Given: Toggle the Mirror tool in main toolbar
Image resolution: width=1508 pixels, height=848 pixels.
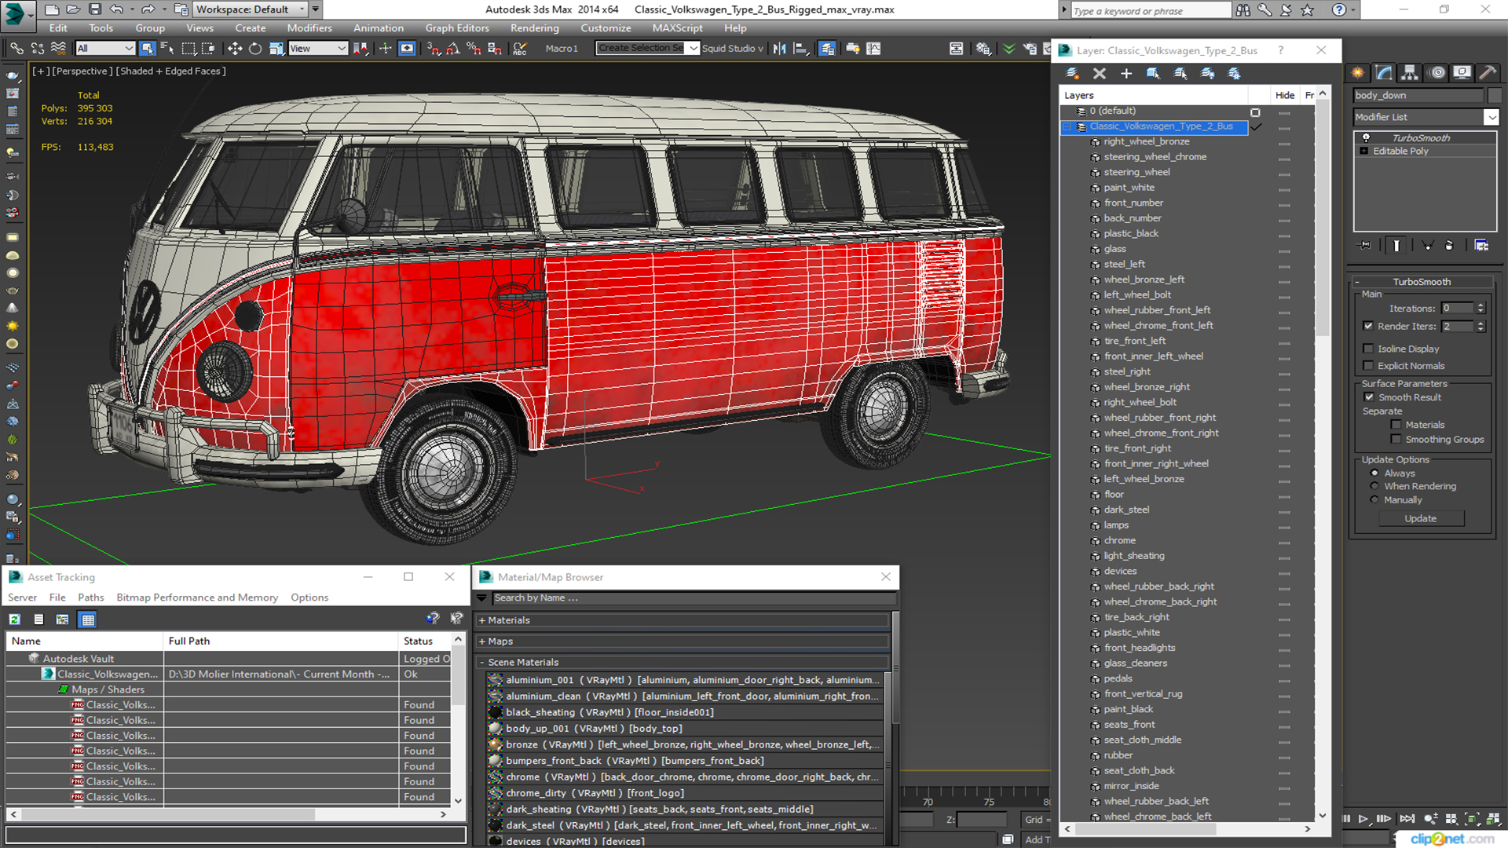Looking at the screenshot, I should click(x=779, y=49).
